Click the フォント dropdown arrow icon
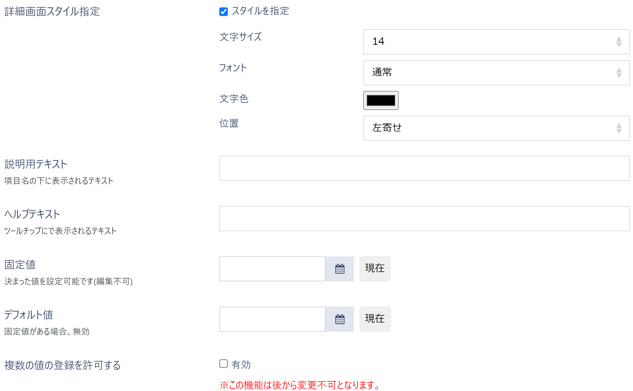 pos(619,73)
